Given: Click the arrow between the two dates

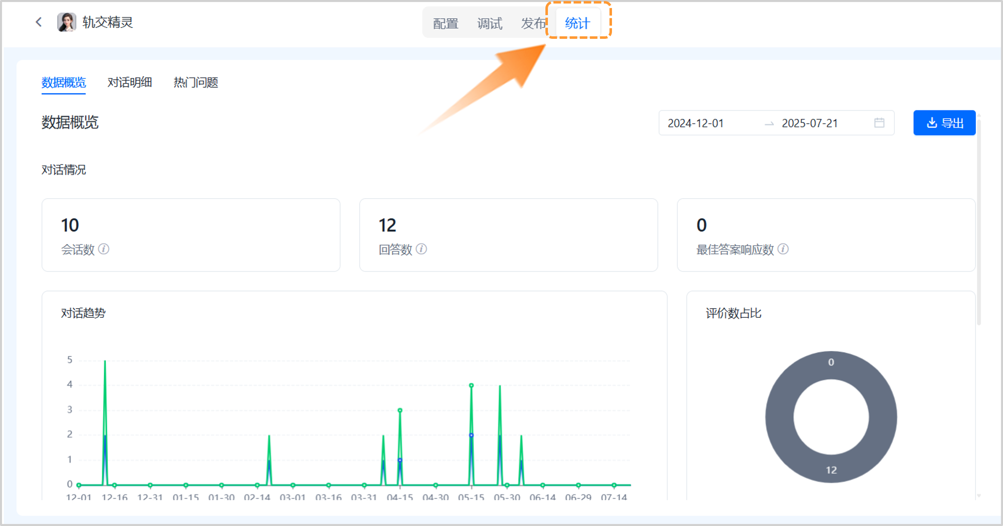Looking at the screenshot, I should point(769,123).
